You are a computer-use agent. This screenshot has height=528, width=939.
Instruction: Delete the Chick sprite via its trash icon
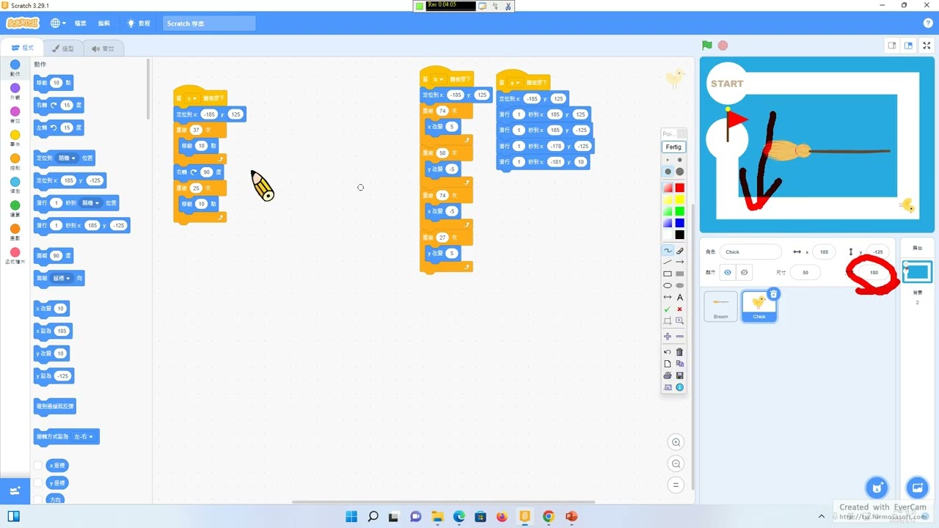tap(773, 294)
